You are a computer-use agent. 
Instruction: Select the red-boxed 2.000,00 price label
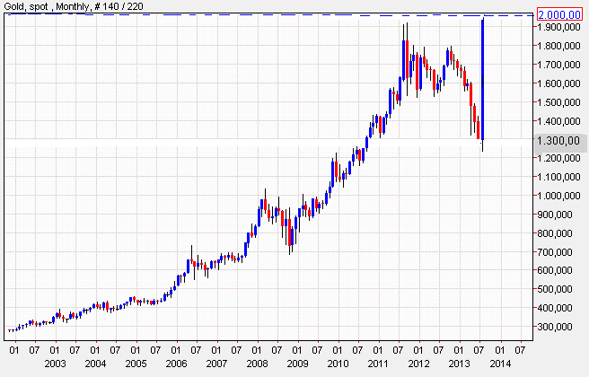559,14
